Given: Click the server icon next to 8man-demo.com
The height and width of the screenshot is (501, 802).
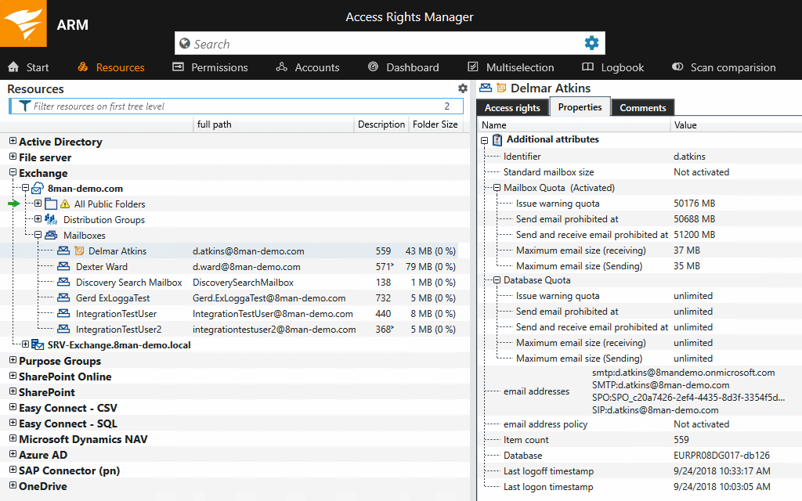Looking at the screenshot, I should click(x=38, y=188).
